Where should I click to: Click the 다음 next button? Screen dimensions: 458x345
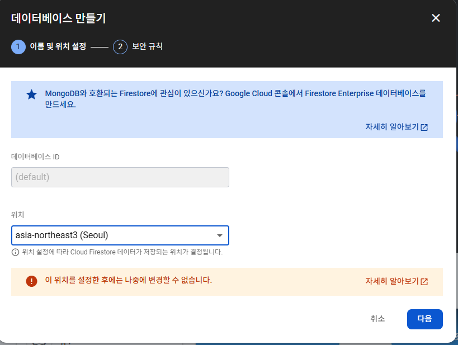click(424, 319)
